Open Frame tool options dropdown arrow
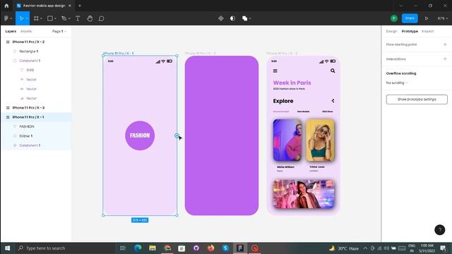This screenshot has width=452, height=254. 41,18
